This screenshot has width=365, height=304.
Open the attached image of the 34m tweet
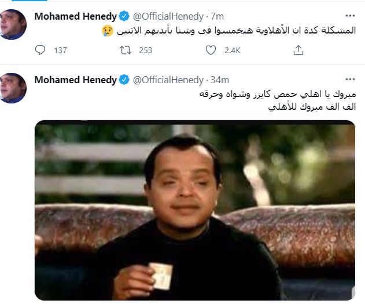pos(195,210)
